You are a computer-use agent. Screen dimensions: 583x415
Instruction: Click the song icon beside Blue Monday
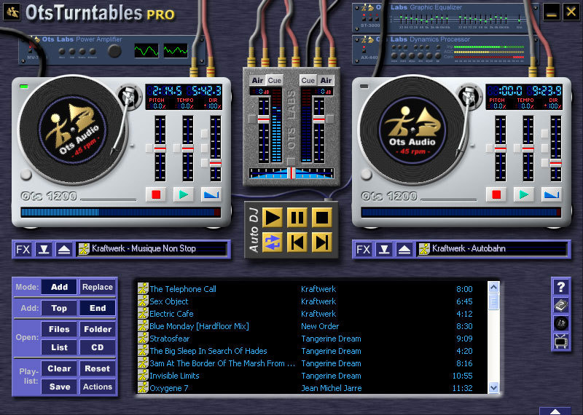143,326
